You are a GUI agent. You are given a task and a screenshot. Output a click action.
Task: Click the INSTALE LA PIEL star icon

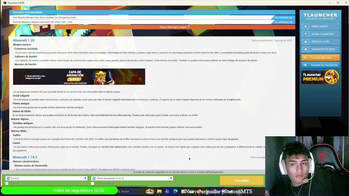(306, 42)
